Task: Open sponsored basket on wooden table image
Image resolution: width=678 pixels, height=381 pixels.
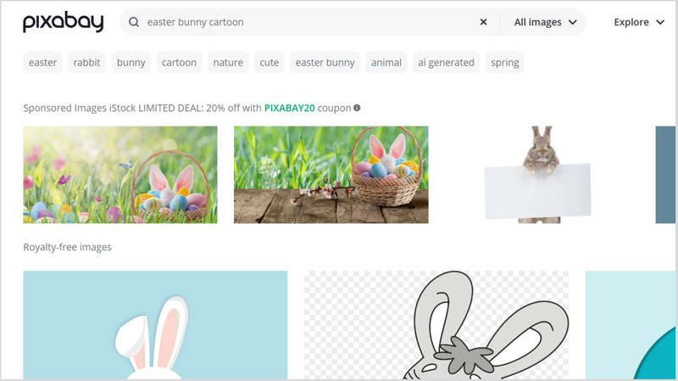Action: pos(331,175)
